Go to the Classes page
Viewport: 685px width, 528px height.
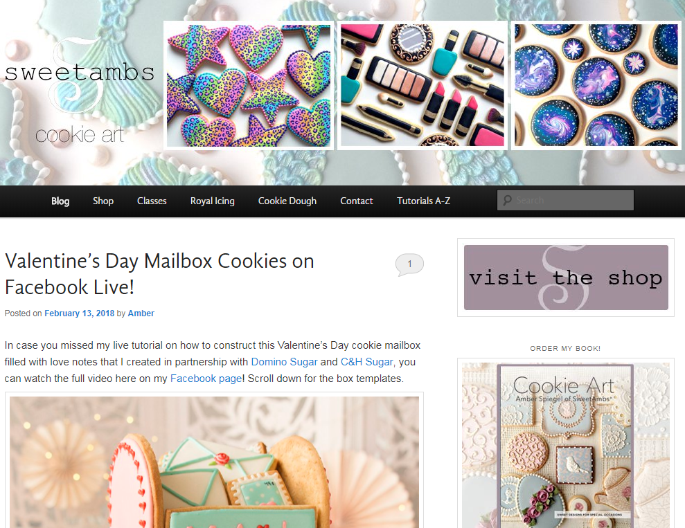point(152,201)
